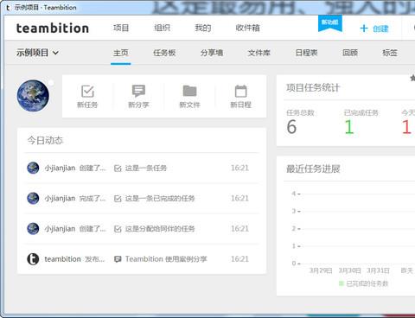Click the 今日动态 heading
Image resolution: width=415 pixels, height=318 pixels.
pyautogui.click(x=45, y=140)
